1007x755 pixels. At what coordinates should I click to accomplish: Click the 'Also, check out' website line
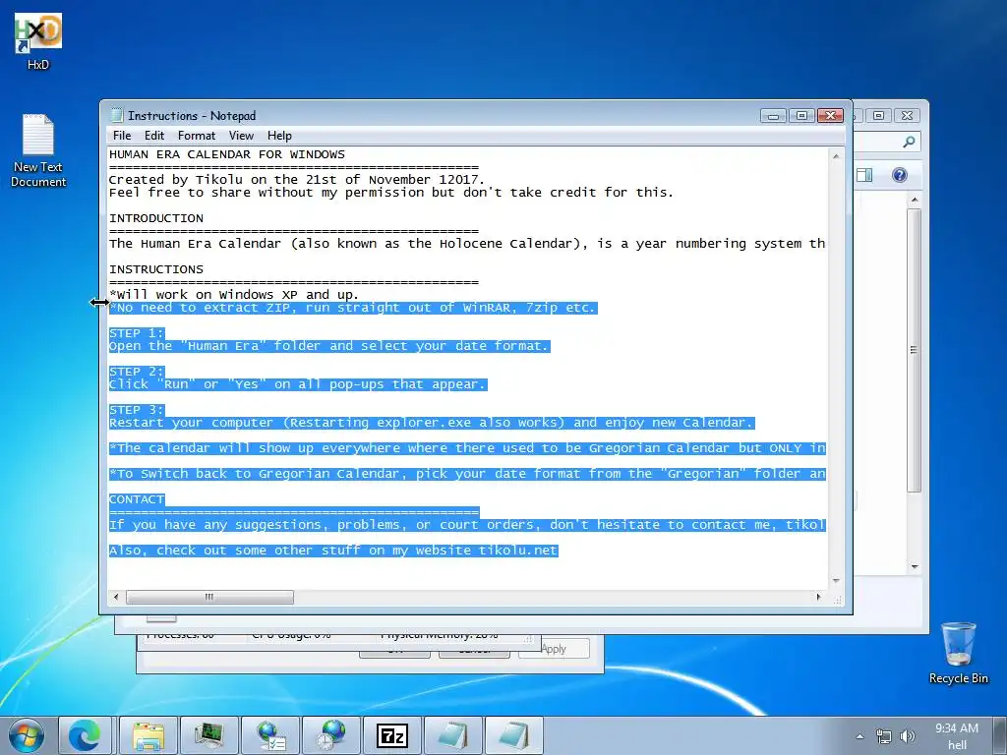[x=333, y=551]
